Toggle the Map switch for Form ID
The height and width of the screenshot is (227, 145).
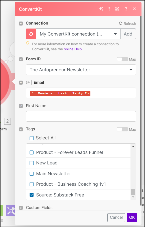(x=122, y=59)
